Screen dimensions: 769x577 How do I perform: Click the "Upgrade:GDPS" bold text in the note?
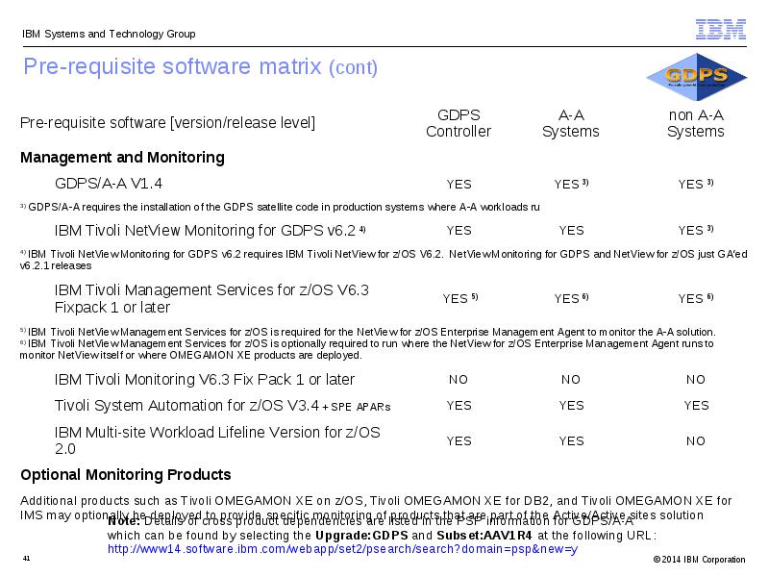361,536
